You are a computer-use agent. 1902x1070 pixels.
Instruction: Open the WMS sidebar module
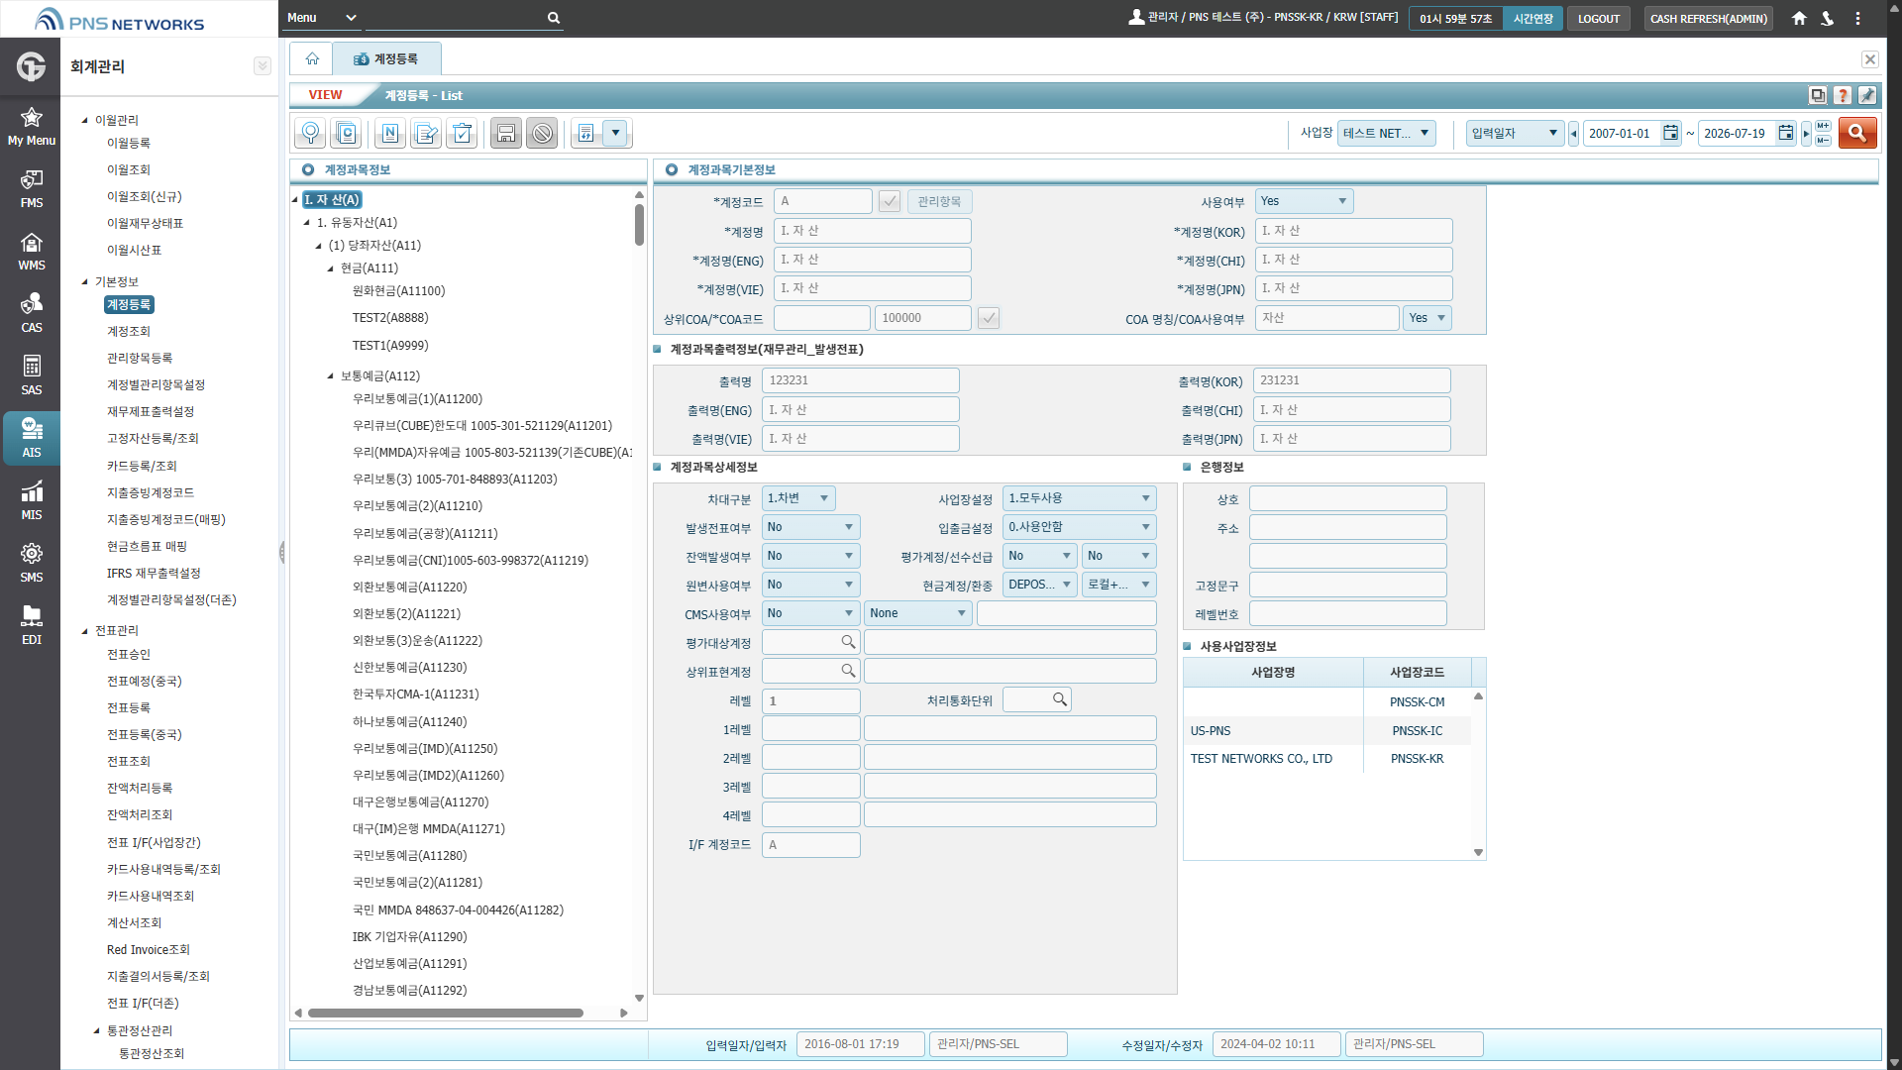pyautogui.click(x=31, y=251)
